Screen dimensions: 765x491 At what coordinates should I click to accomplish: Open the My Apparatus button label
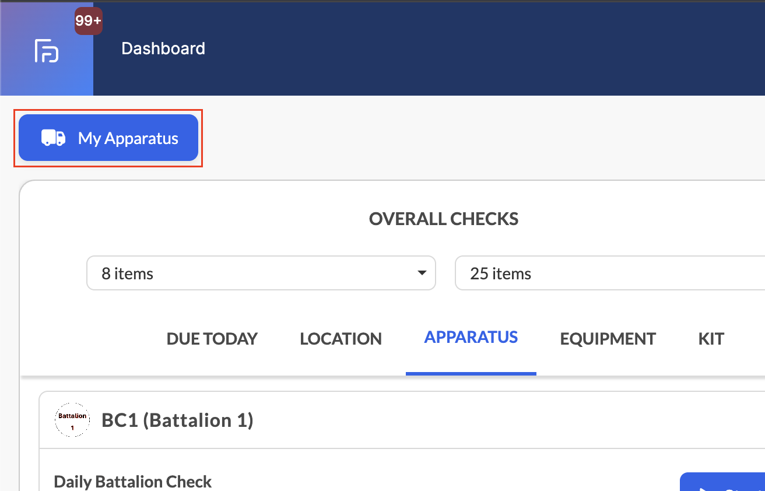pyautogui.click(x=128, y=138)
